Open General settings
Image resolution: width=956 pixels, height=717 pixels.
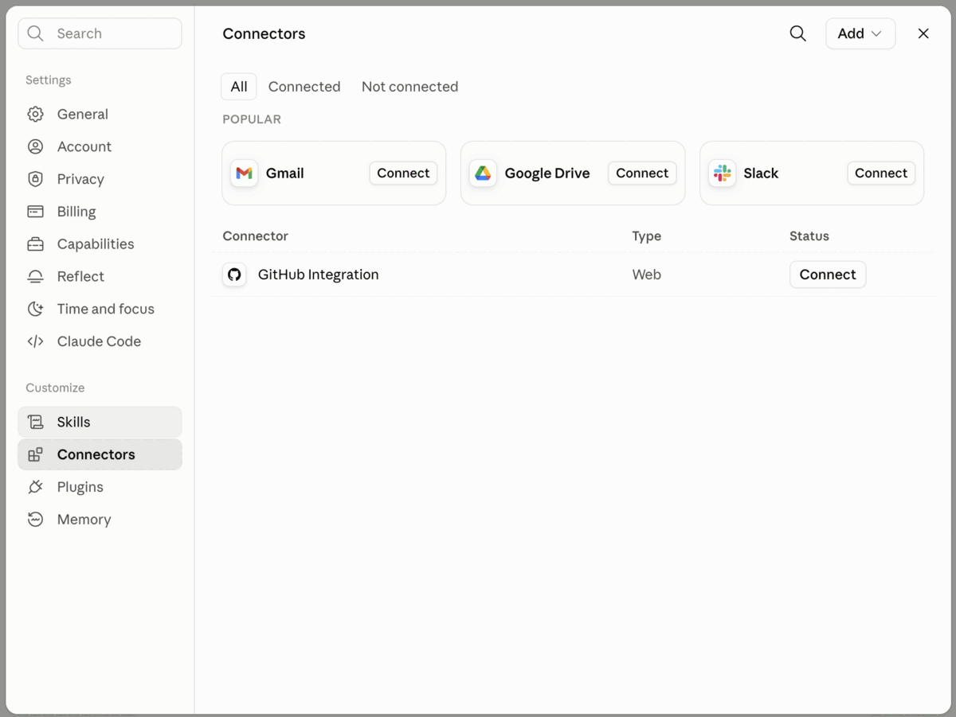coord(100,114)
